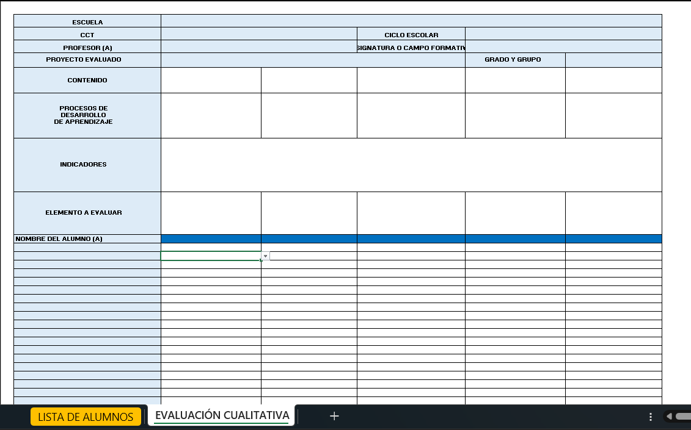691x430 pixels.
Task: Click the first ELEMENTO A EVALUAR cell
Action: tap(211, 213)
